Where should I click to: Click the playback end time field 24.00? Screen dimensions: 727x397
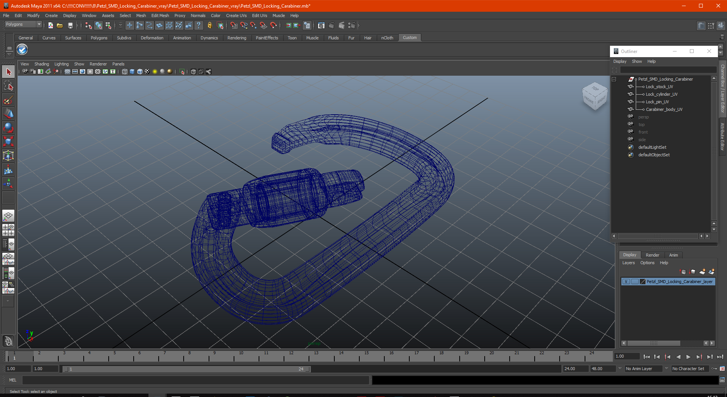[575, 369]
